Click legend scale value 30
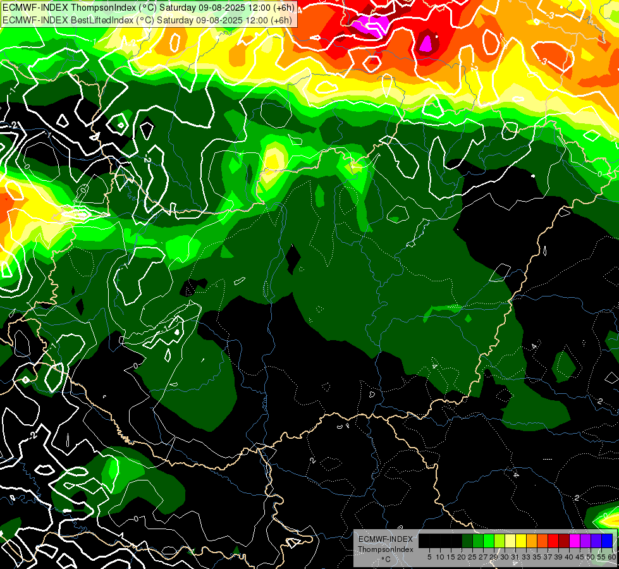The height and width of the screenshot is (569, 619). tap(505, 557)
